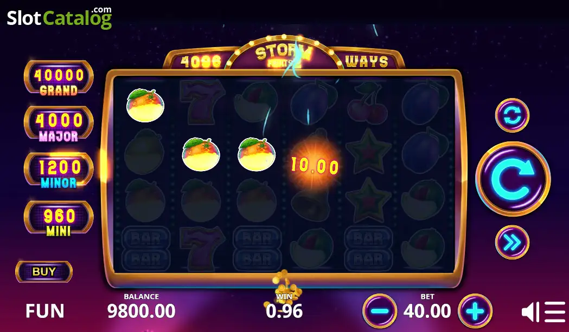Spin the reels with the big arrow button
Screen dimensions: 569x332
(x=513, y=179)
